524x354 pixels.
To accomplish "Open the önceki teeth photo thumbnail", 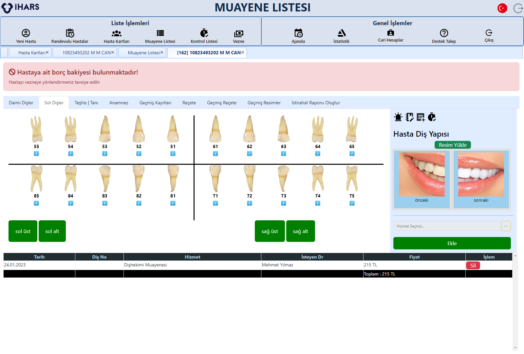I will [421, 174].
